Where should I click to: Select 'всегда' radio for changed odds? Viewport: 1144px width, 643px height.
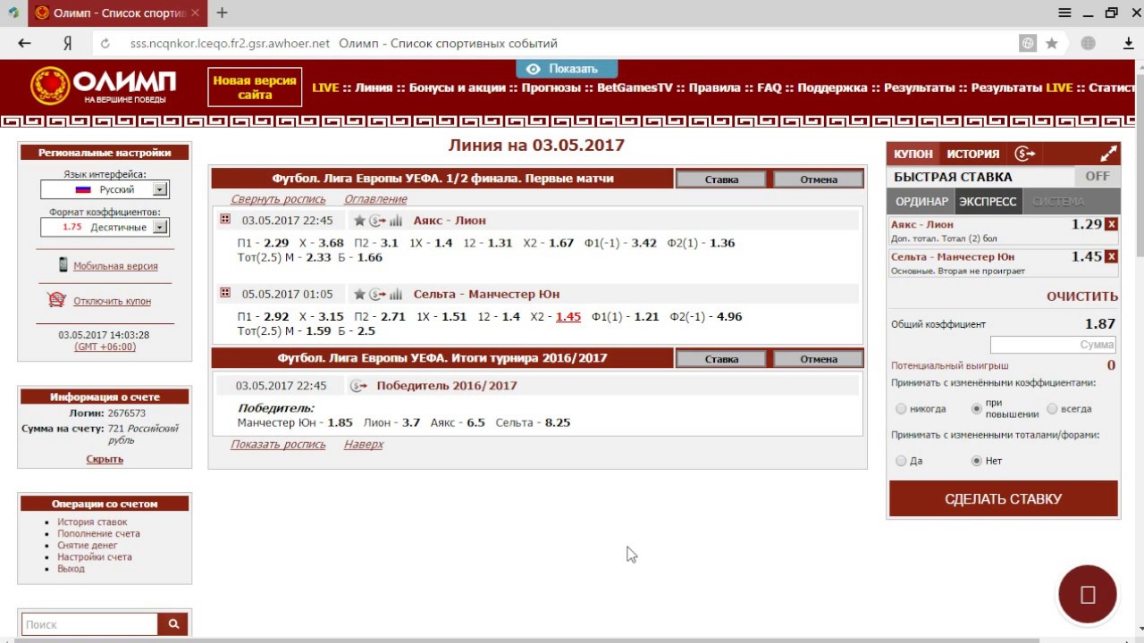click(1052, 409)
